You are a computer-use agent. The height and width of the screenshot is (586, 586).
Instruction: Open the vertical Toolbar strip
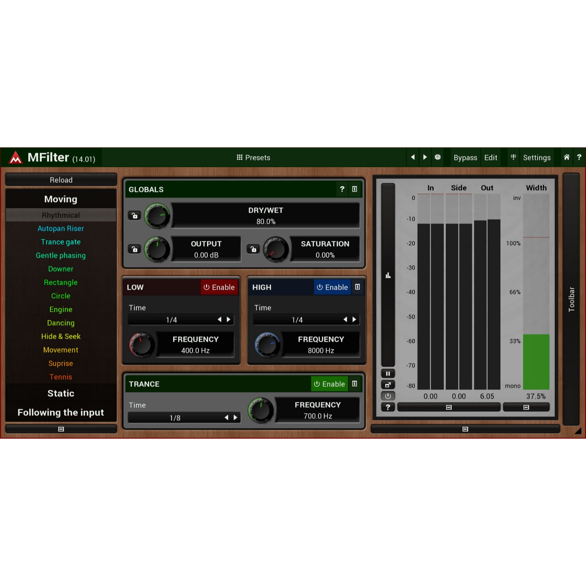pos(571,299)
